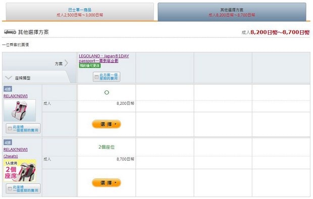The width and height of the screenshot is (313, 199).
Task: Open the 其他選擇方案 tab
Action: coord(232,12)
